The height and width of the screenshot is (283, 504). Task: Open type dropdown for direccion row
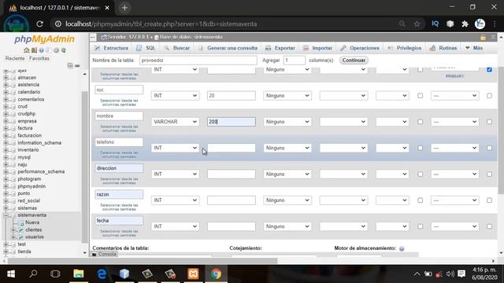click(175, 174)
